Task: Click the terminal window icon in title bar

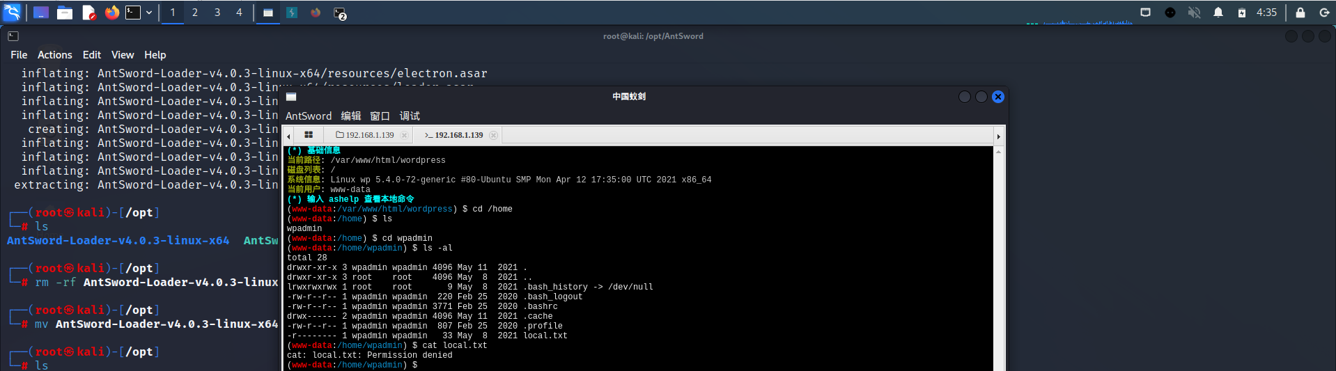Action: [x=13, y=36]
